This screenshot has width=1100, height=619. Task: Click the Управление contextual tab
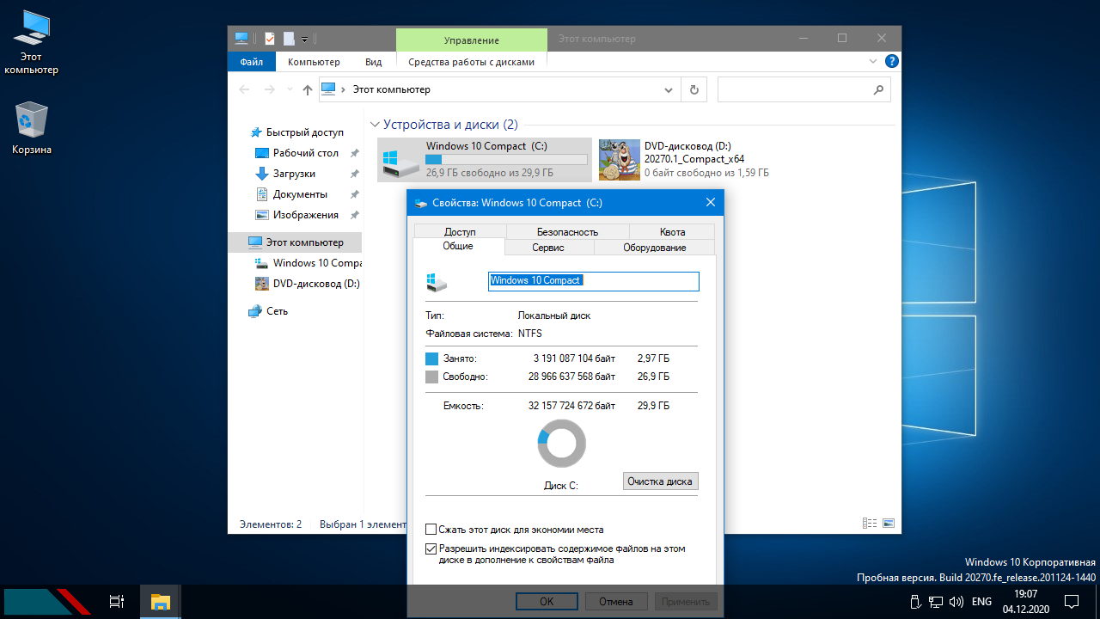[x=471, y=40]
